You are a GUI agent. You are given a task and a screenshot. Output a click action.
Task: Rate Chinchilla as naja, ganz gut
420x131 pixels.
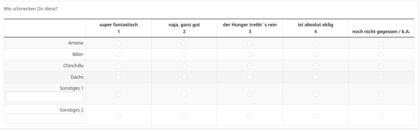point(184,66)
